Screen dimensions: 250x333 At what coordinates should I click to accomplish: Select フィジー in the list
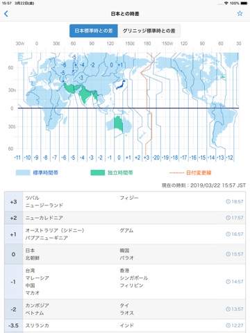(x=129, y=198)
